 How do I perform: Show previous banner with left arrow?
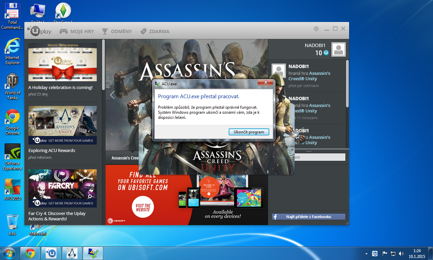[112, 95]
